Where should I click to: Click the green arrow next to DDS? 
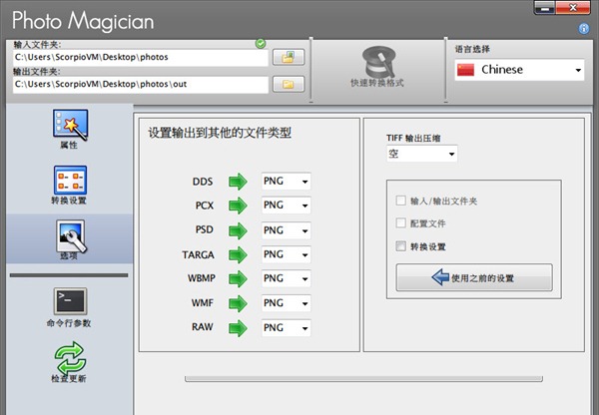point(238,182)
